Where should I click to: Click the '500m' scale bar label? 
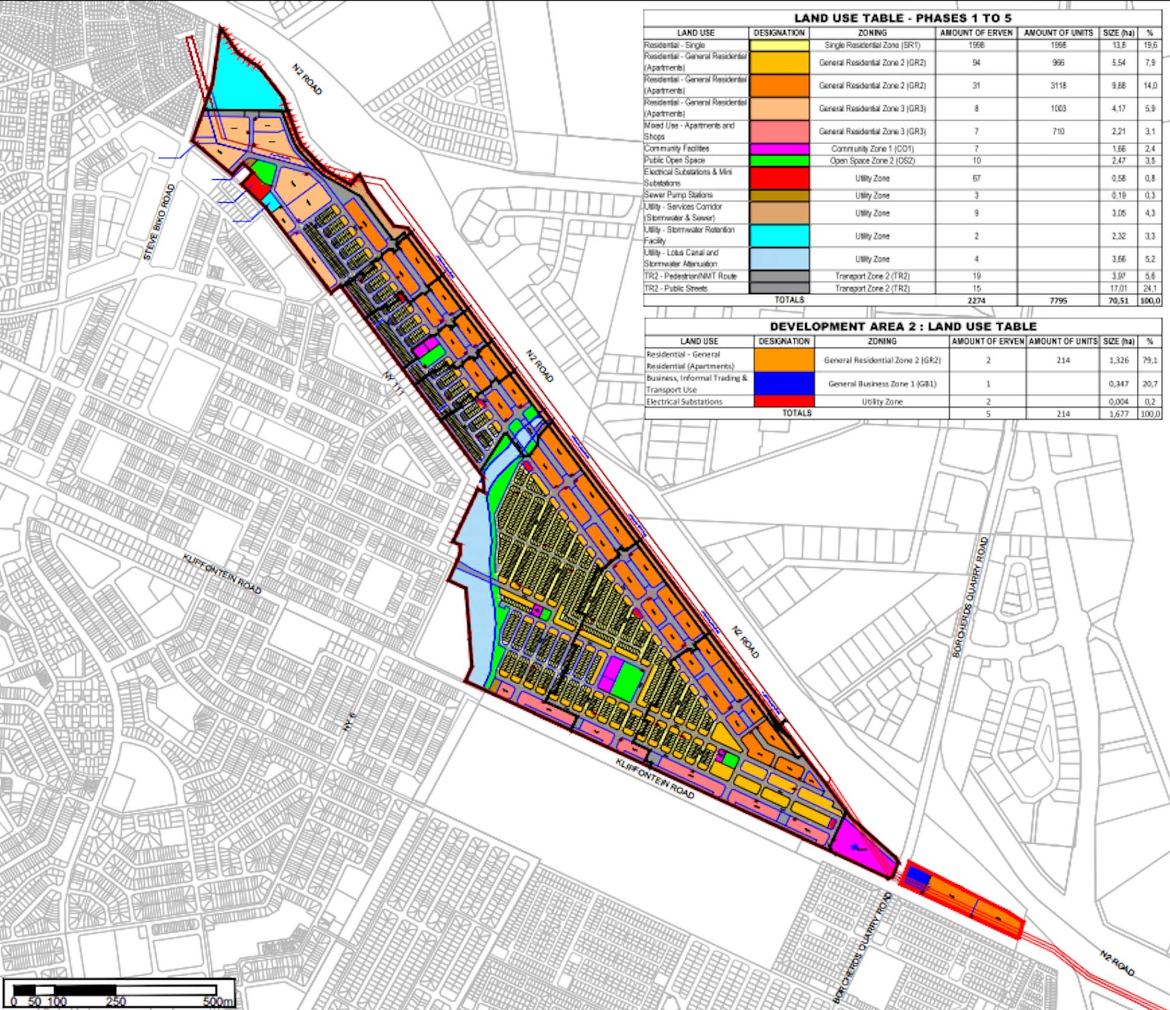pyautogui.click(x=218, y=1002)
